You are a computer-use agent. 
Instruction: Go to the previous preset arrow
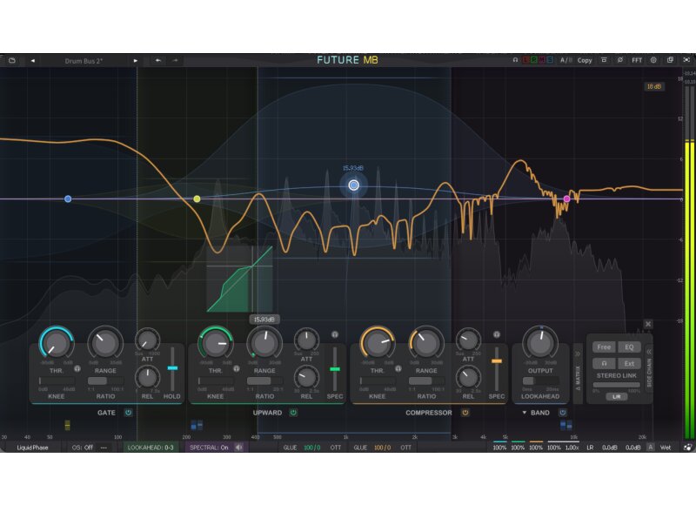tap(33, 60)
